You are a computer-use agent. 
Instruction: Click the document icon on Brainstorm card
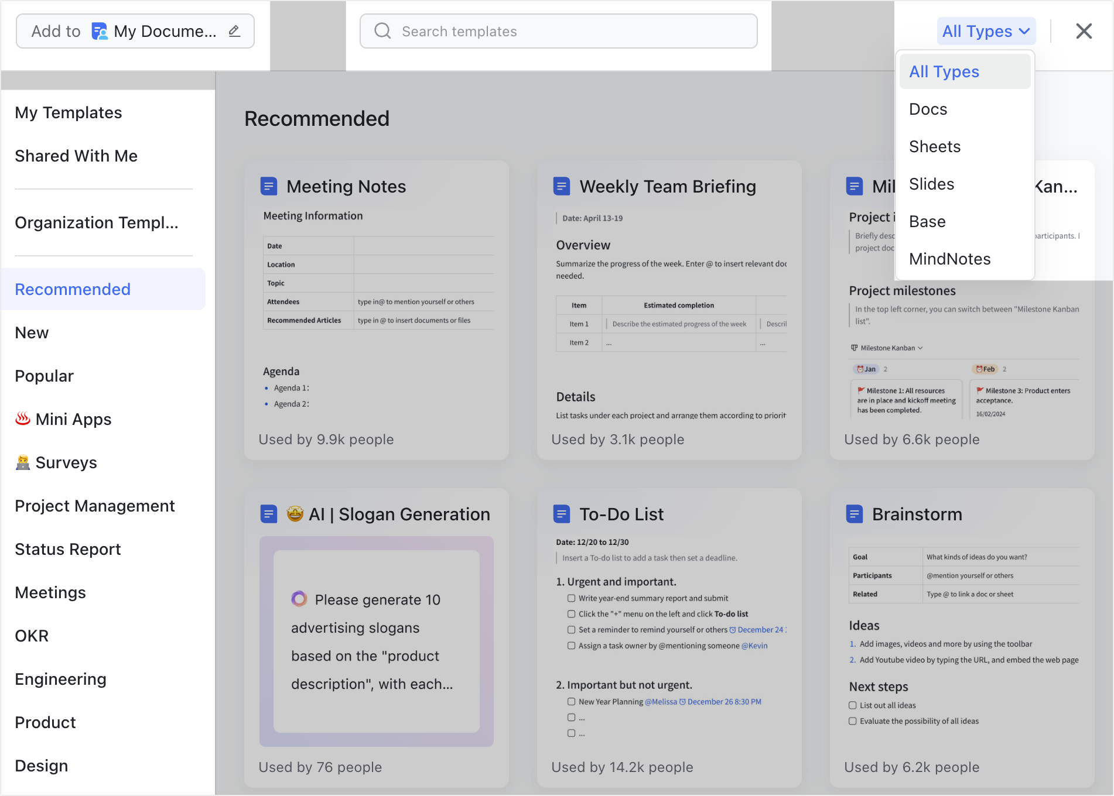pos(855,513)
